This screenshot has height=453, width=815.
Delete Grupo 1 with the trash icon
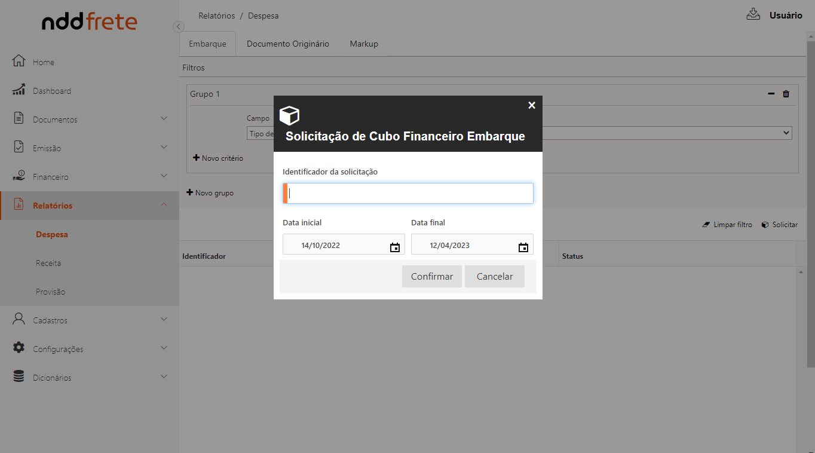coord(786,94)
